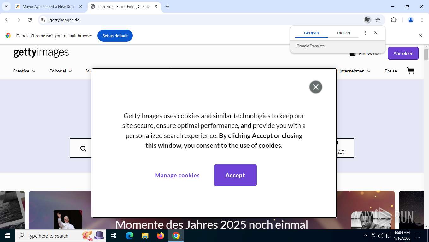Screen dimensions: 429x242
Task: Set Chrome as default browser
Action: click(115, 36)
